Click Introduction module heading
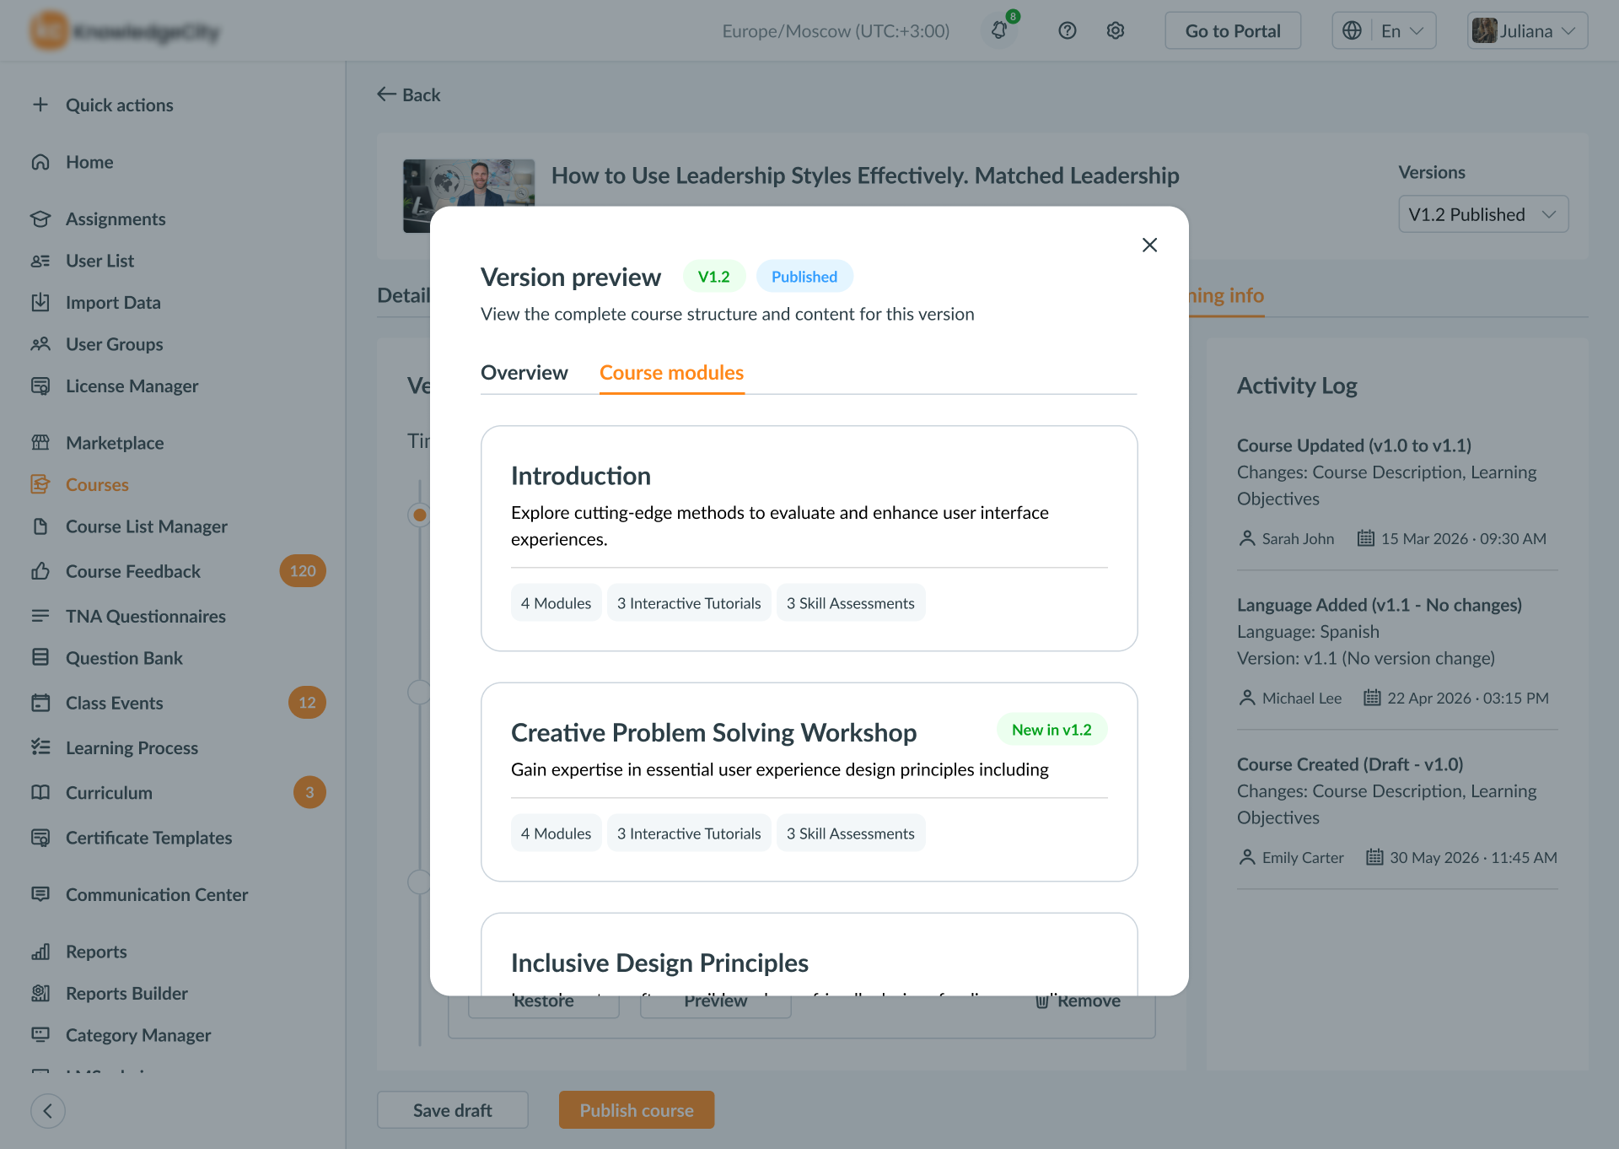This screenshot has height=1149, width=1619. coord(581,476)
